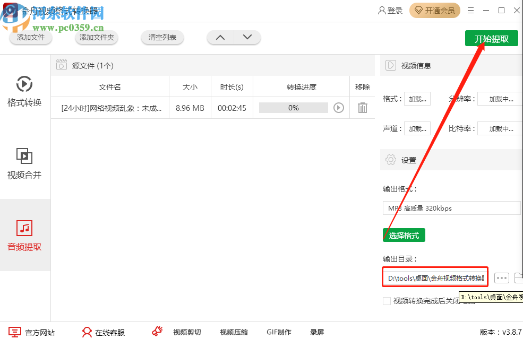Maximize the application window
The image size is (523, 339).
tap(501, 10)
